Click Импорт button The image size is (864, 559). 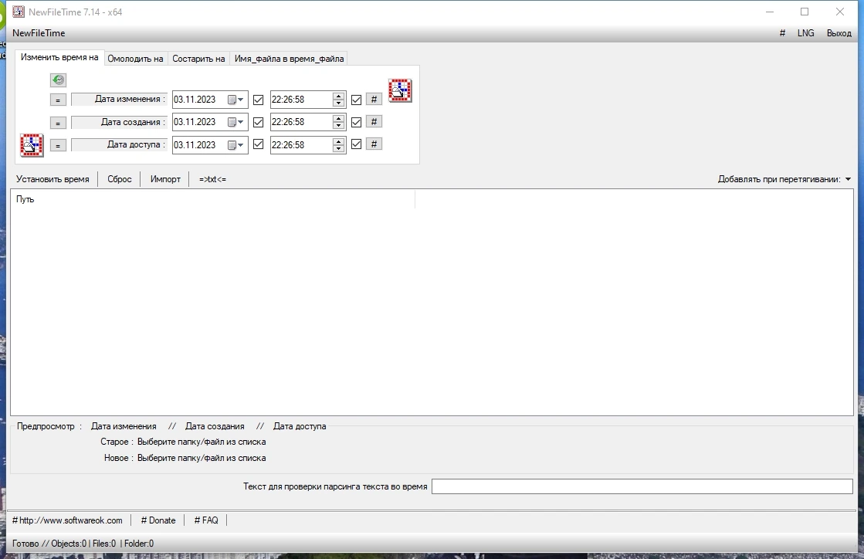tap(165, 179)
